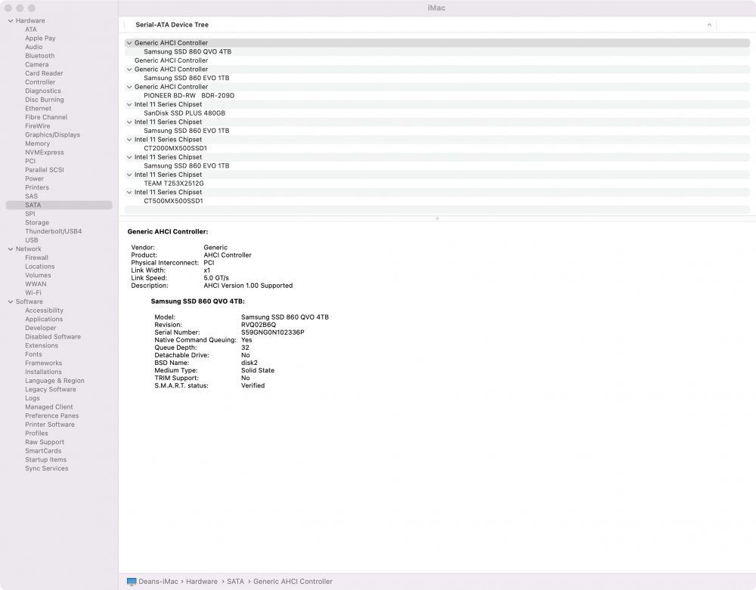Select the highlighted SATA sidebar entry
This screenshot has height=590, width=756.
coord(59,205)
